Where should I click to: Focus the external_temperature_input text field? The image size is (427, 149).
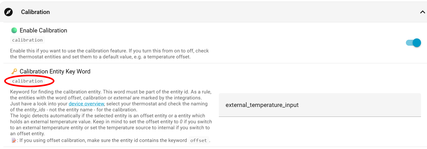(x=320, y=105)
